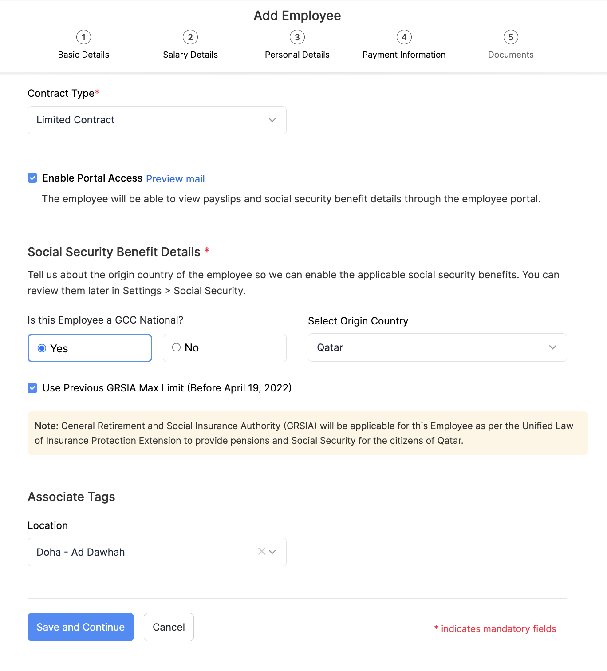Select Yes for GCC National
Image resolution: width=607 pixels, height=671 pixels.
(90, 348)
